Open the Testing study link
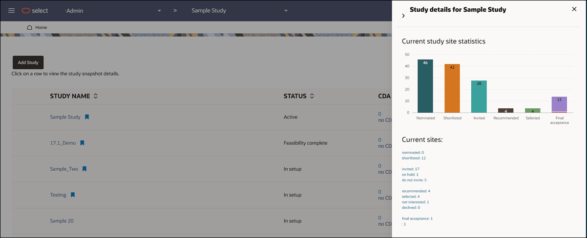The height and width of the screenshot is (238, 587). (x=58, y=195)
